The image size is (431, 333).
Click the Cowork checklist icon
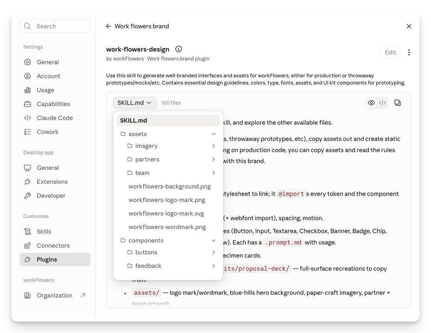coord(27,132)
